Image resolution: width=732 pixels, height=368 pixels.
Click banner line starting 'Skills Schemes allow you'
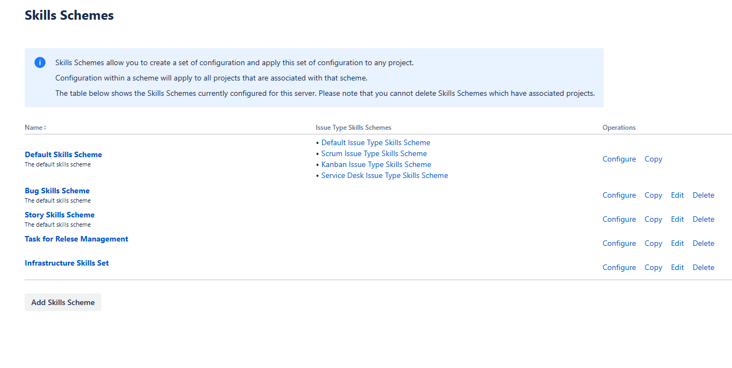(x=235, y=62)
